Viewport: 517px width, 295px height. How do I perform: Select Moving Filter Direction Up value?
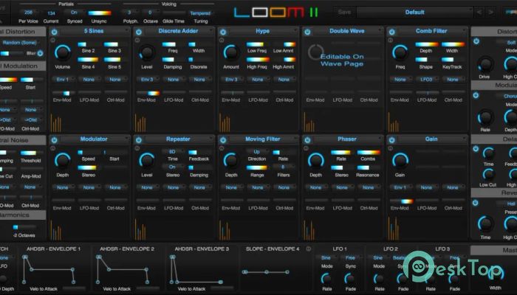pyautogui.click(x=257, y=152)
